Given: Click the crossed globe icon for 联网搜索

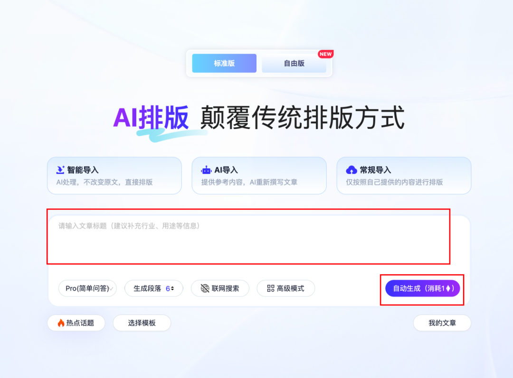Looking at the screenshot, I should (x=204, y=288).
